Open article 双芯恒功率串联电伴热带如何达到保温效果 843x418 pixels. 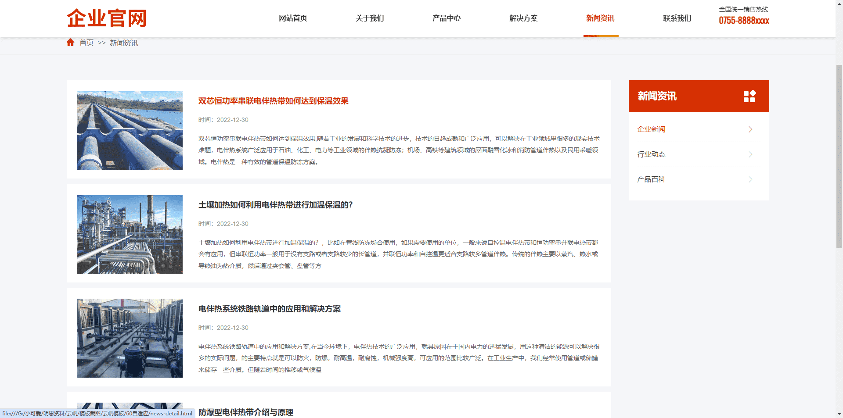273,101
